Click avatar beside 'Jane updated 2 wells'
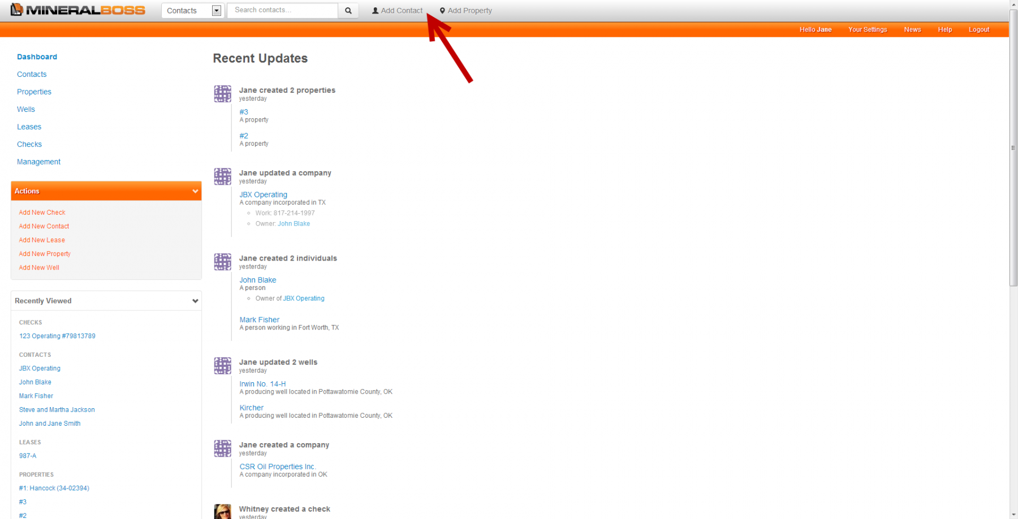The image size is (1018, 519). coord(222,366)
